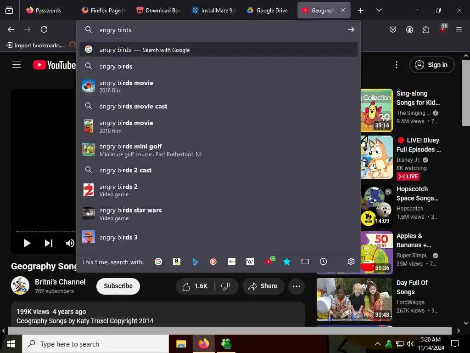Click Import bookmarks button
The image size is (470, 353).
(x=35, y=46)
